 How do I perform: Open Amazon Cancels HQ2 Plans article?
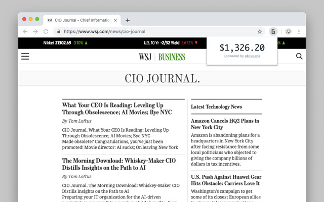click(x=225, y=124)
